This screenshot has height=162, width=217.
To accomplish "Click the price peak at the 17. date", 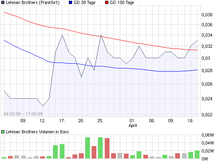I will tap(62, 35).
